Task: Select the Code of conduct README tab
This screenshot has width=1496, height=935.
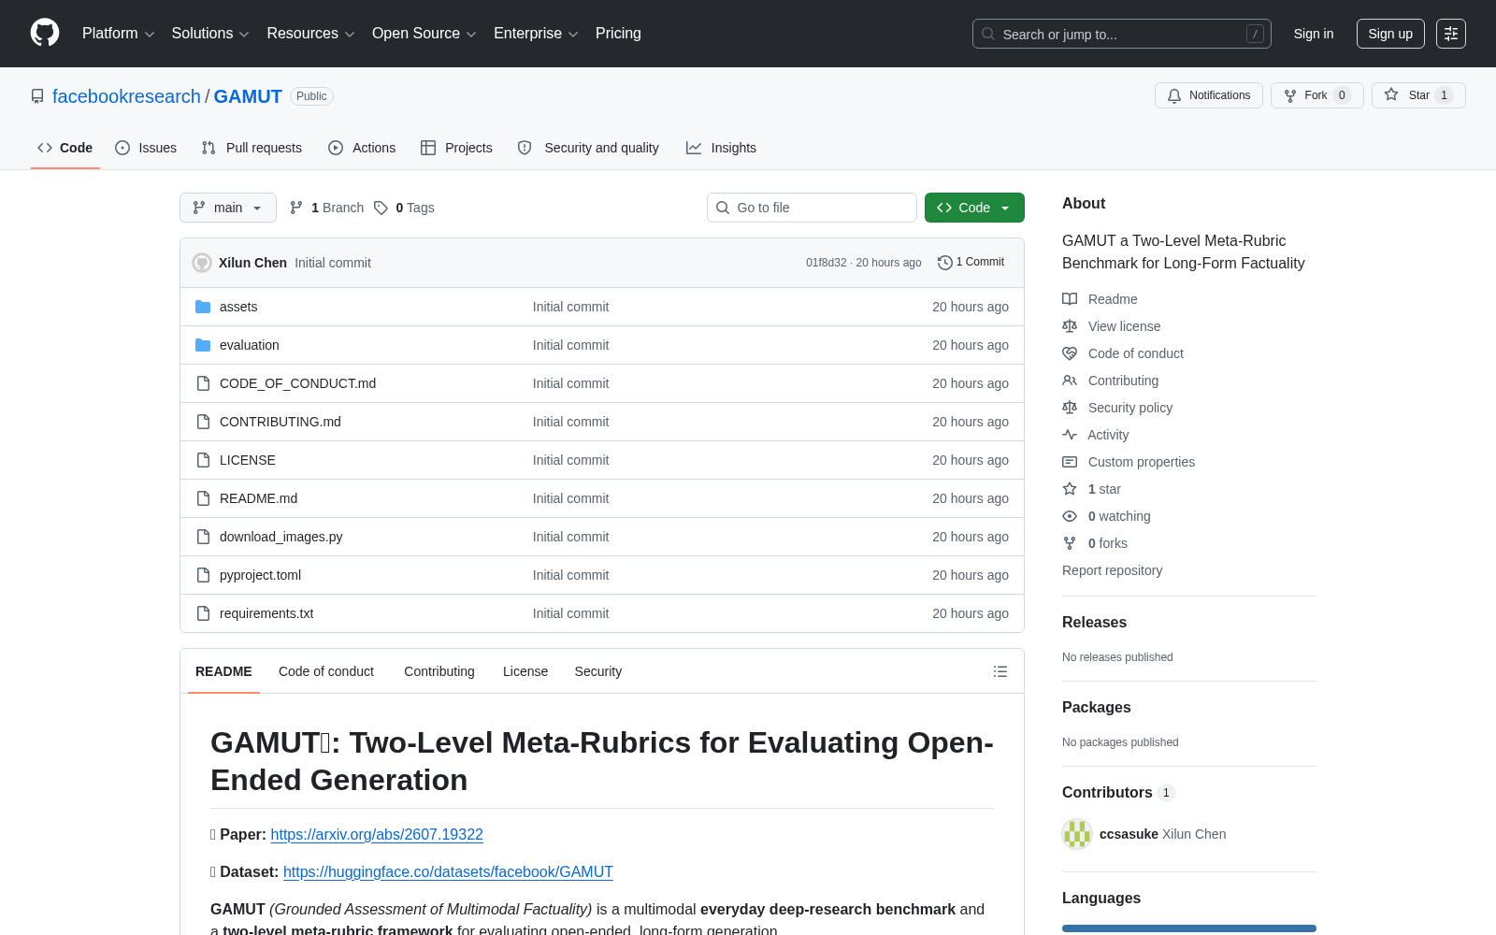Action: click(x=326, y=671)
